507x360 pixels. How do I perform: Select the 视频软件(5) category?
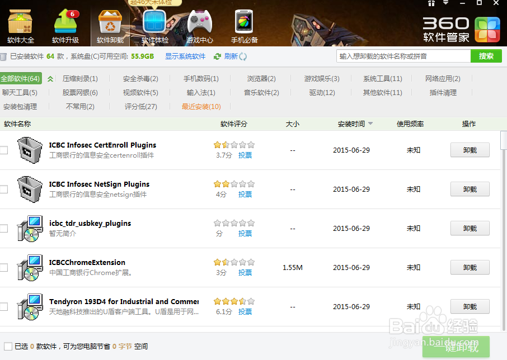pyautogui.click(x=140, y=93)
